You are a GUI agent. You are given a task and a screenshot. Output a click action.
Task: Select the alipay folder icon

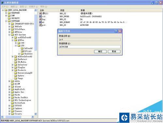pos(12,86)
